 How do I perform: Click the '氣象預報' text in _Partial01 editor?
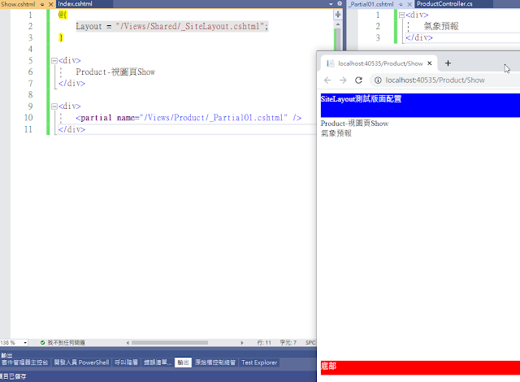pyautogui.click(x=441, y=26)
